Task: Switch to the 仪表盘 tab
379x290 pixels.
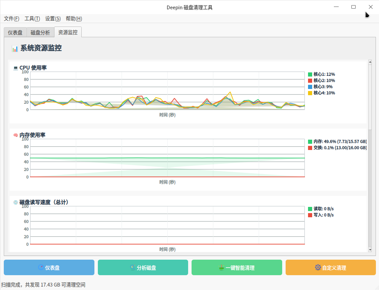Action: pos(15,33)
